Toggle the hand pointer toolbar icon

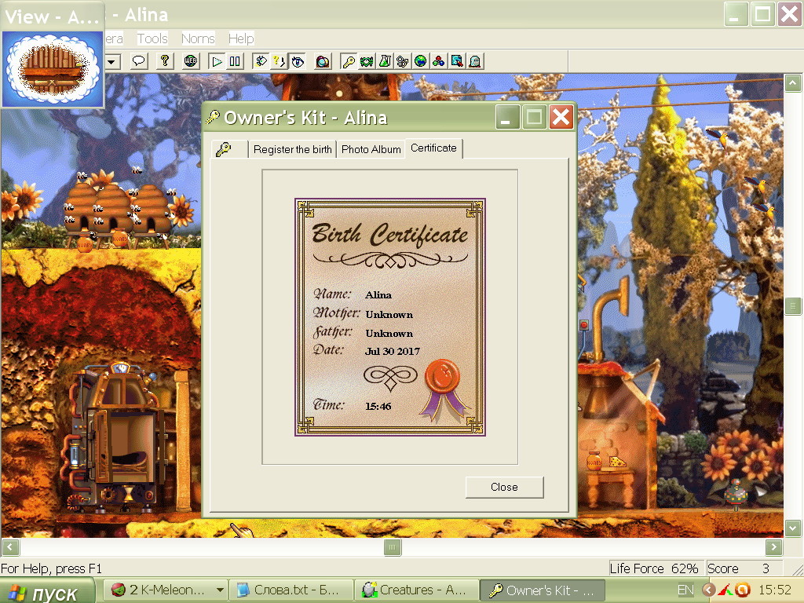[x=261, y=61]
